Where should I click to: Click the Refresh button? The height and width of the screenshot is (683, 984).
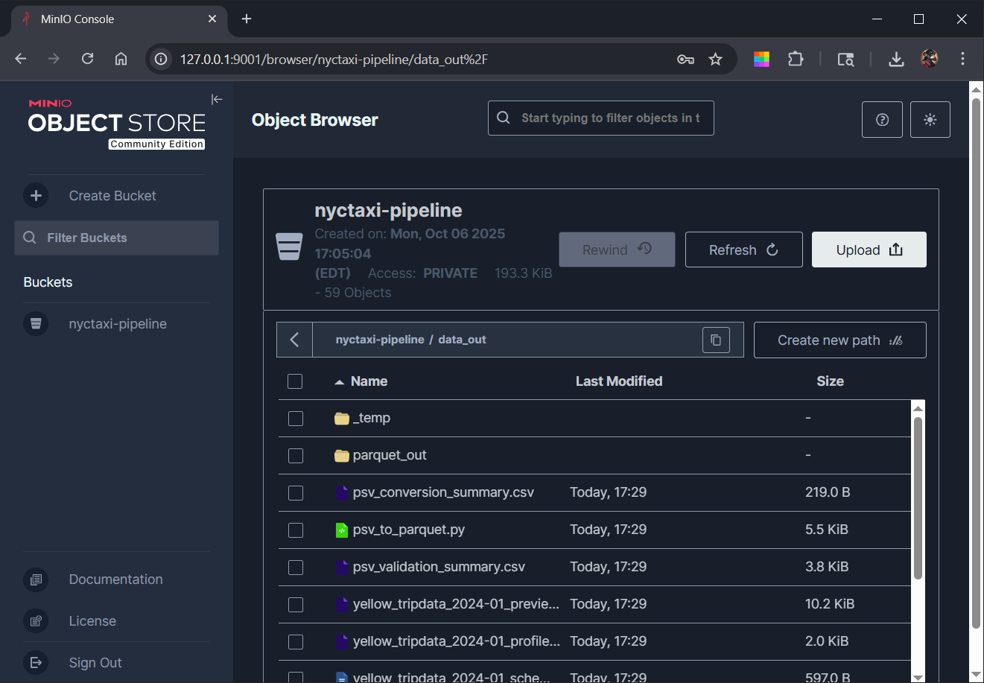(743, 250)
